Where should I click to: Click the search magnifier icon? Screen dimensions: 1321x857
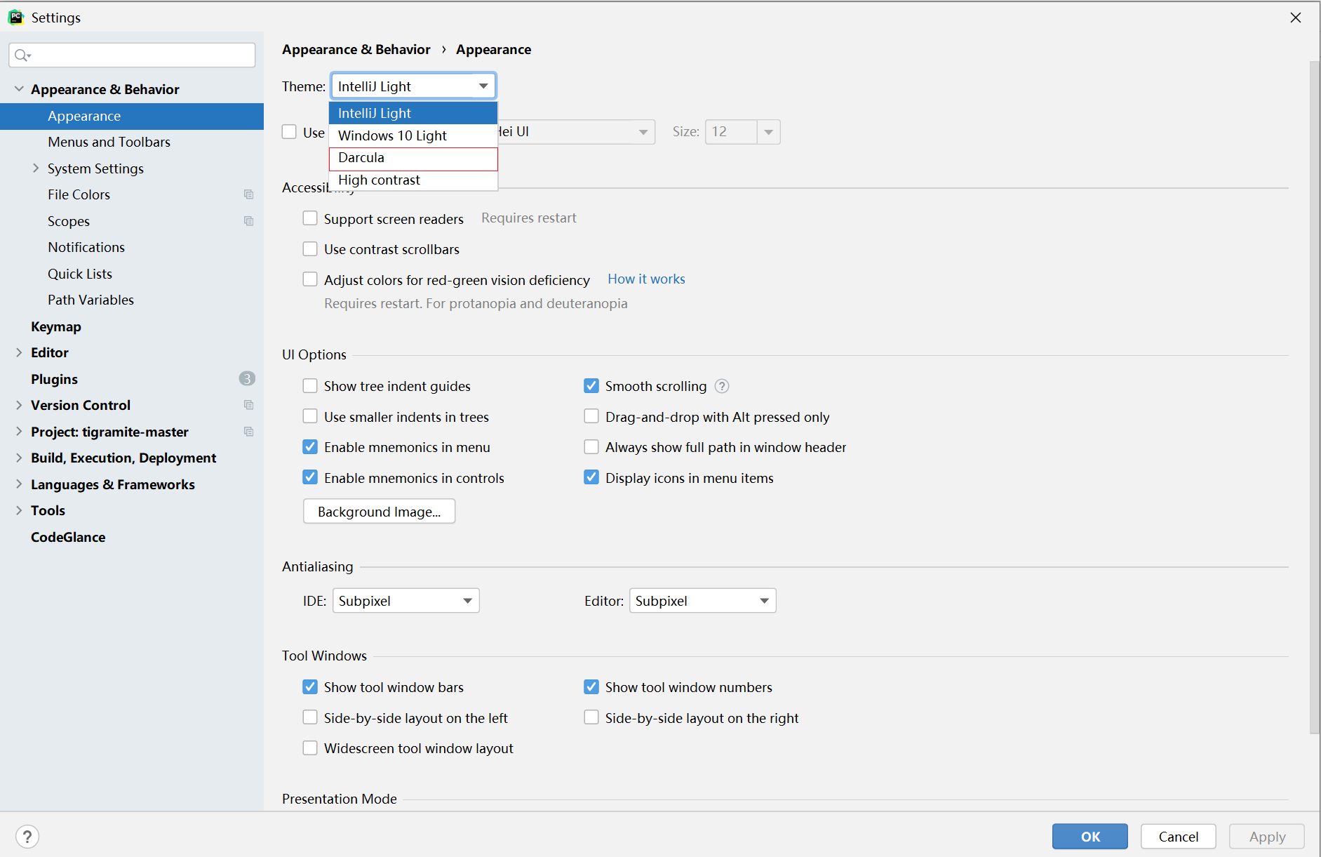click(x=22, y=55)
